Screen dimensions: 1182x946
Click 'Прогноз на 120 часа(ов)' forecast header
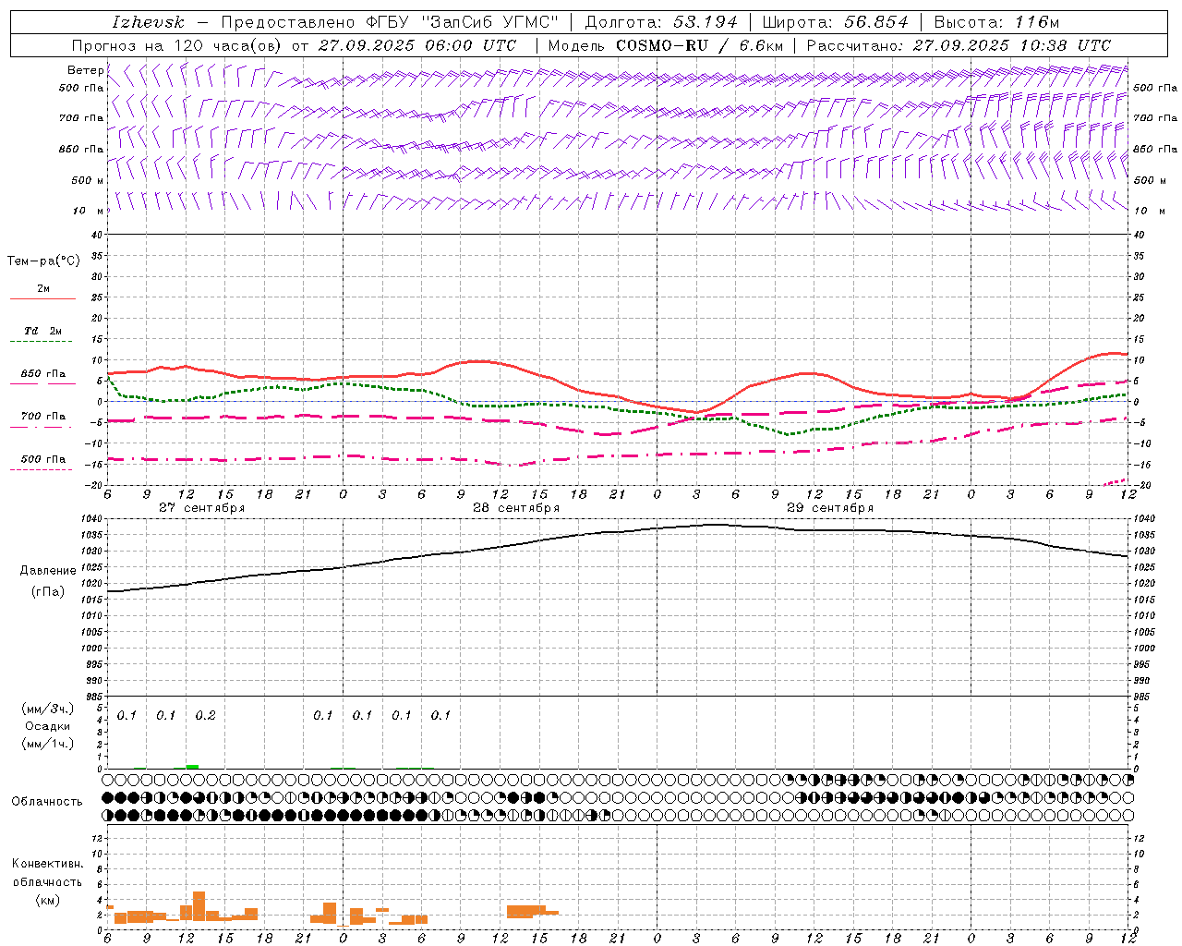pyautogui.click(x=178, y=45)
